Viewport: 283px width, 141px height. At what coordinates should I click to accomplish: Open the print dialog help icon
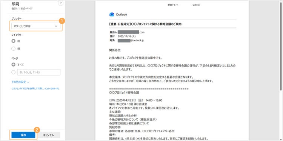[61, 3]
